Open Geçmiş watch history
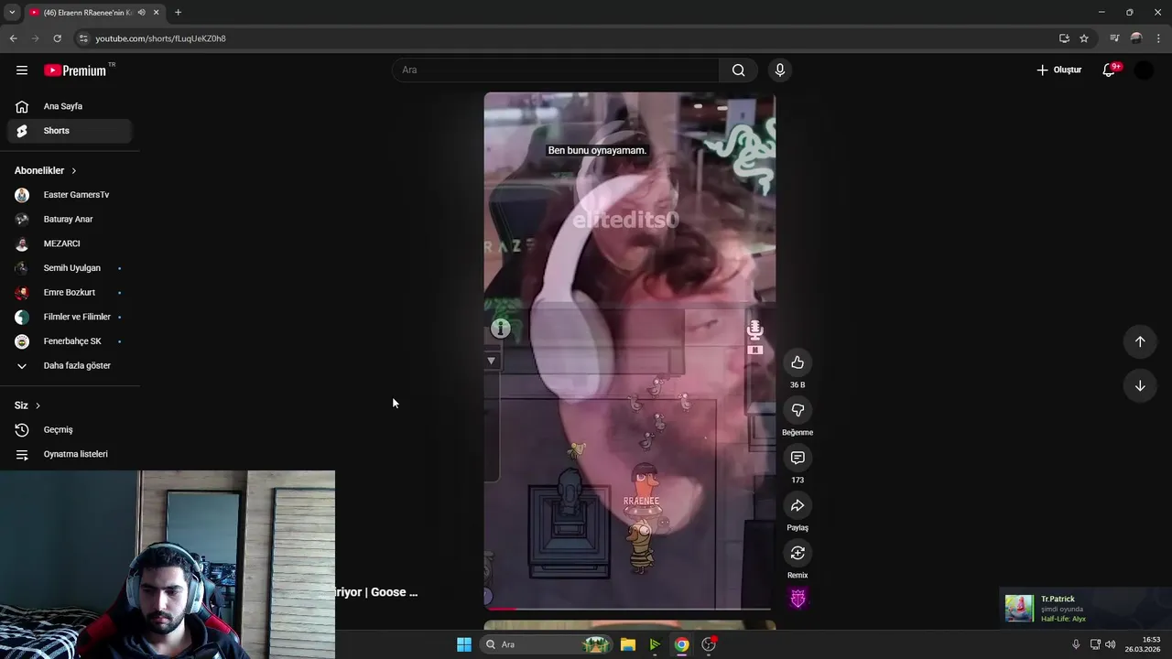Viewport: 1172px width, 659px height. pos(70,430)
